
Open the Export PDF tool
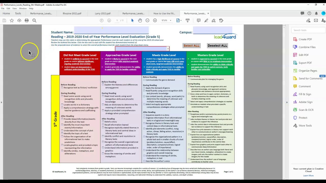click(x=305, y=63)
